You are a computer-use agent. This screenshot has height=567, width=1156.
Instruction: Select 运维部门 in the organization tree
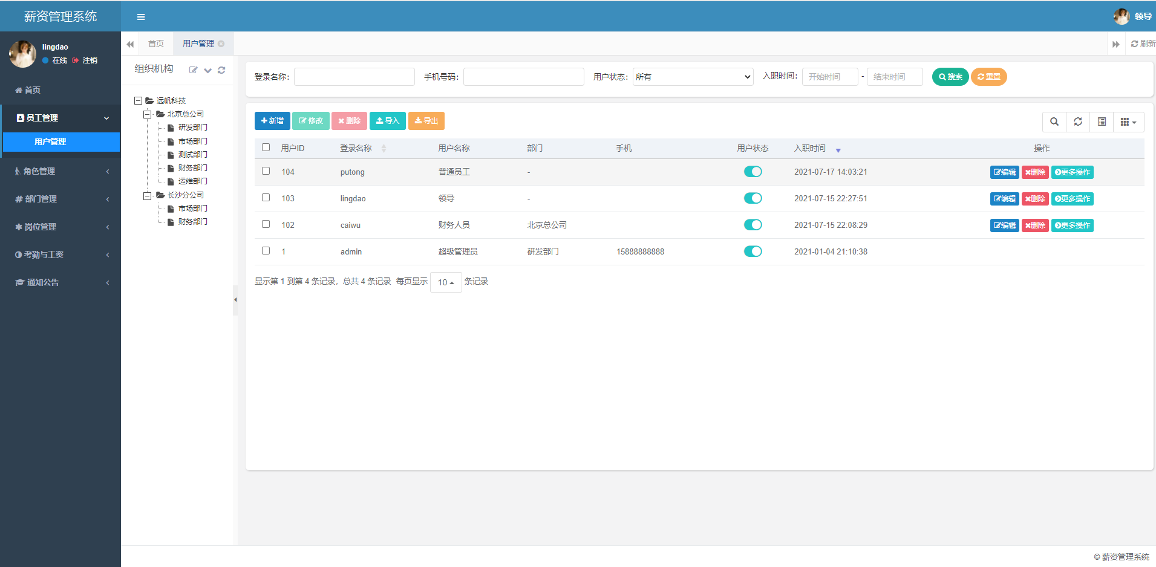tap(192, 181)
